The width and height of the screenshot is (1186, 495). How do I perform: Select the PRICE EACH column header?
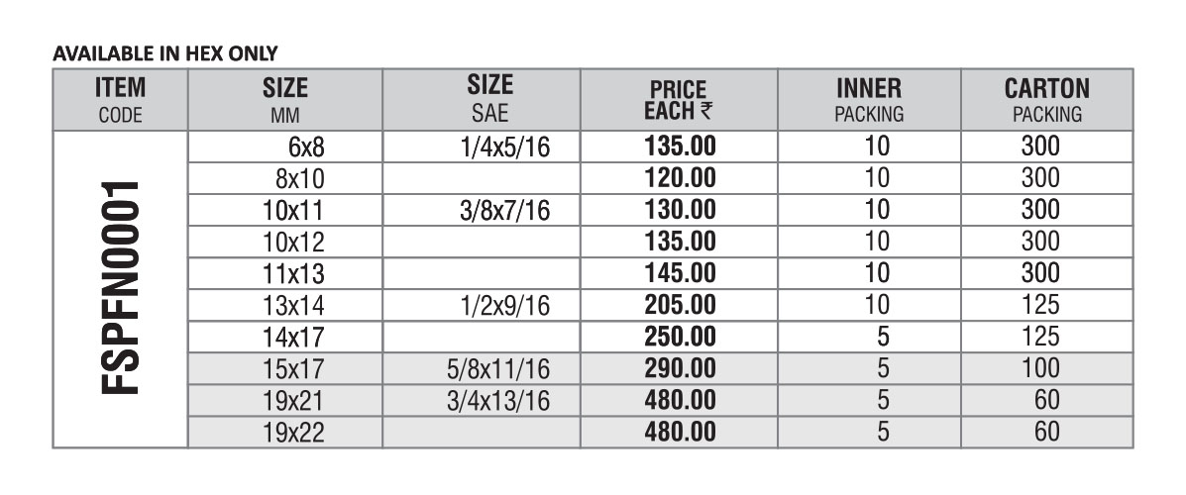[x=679, y=100]
